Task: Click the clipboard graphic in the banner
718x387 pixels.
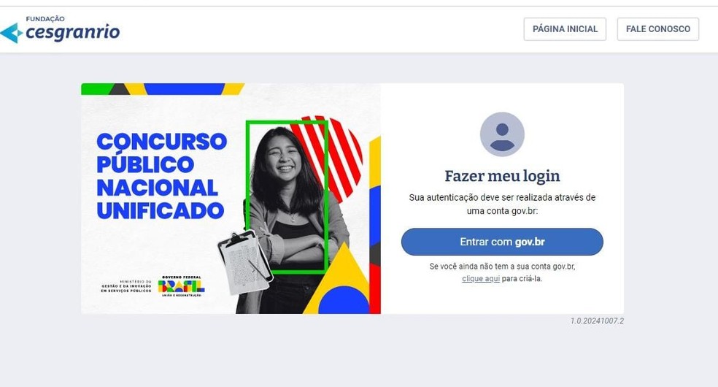Action: pyautogui.click(x=245, y=262)
